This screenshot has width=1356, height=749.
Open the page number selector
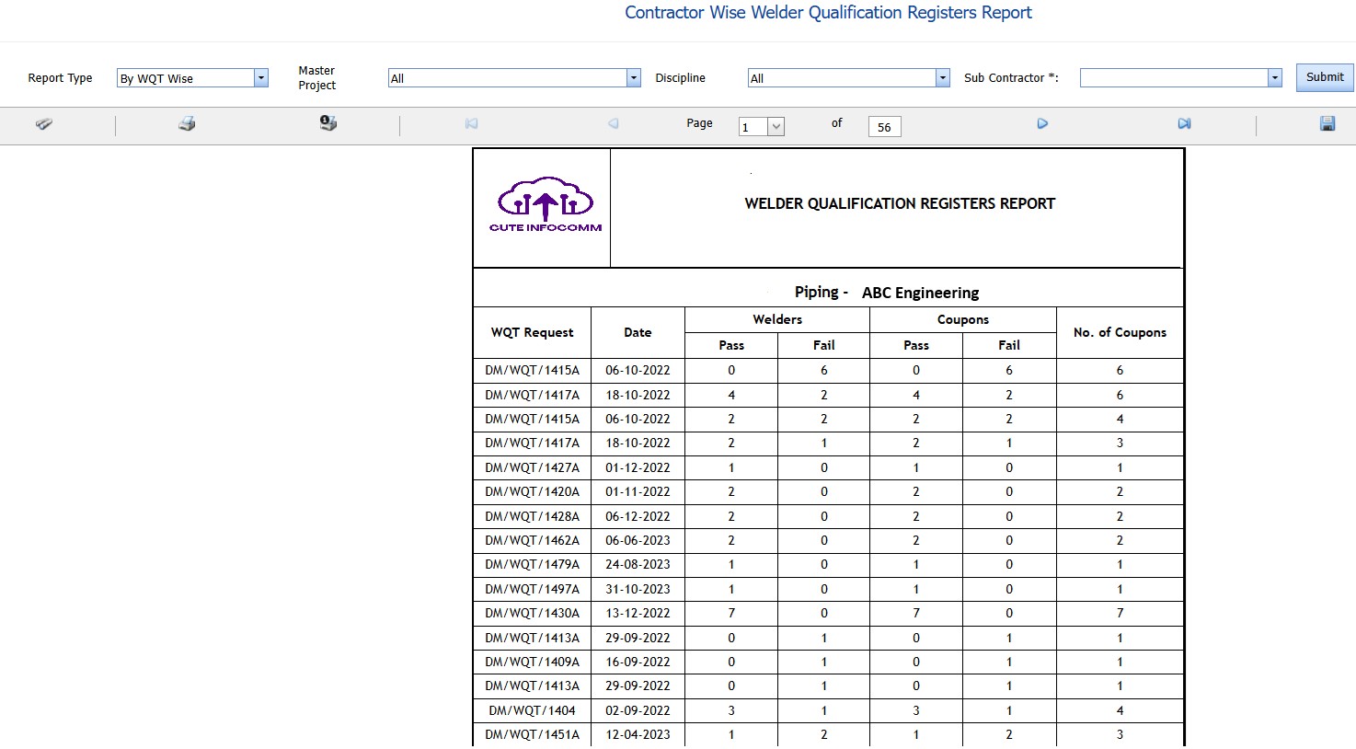776,127
